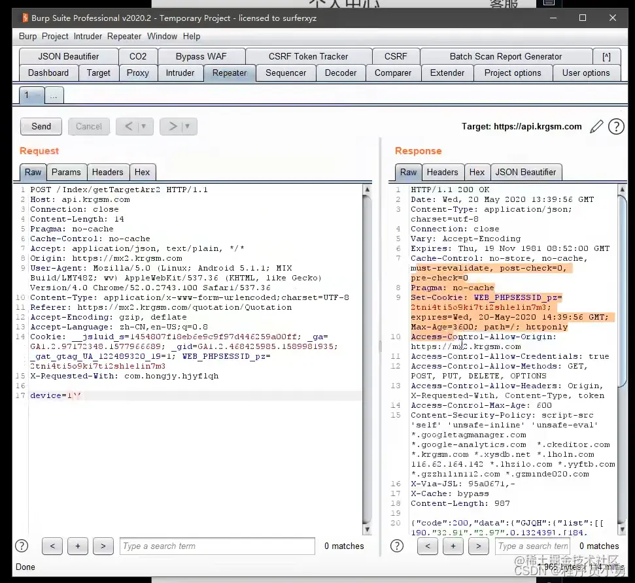Switch to User options tab
Viewport: 635px width, 583px height.
click(x=586, y=73)
